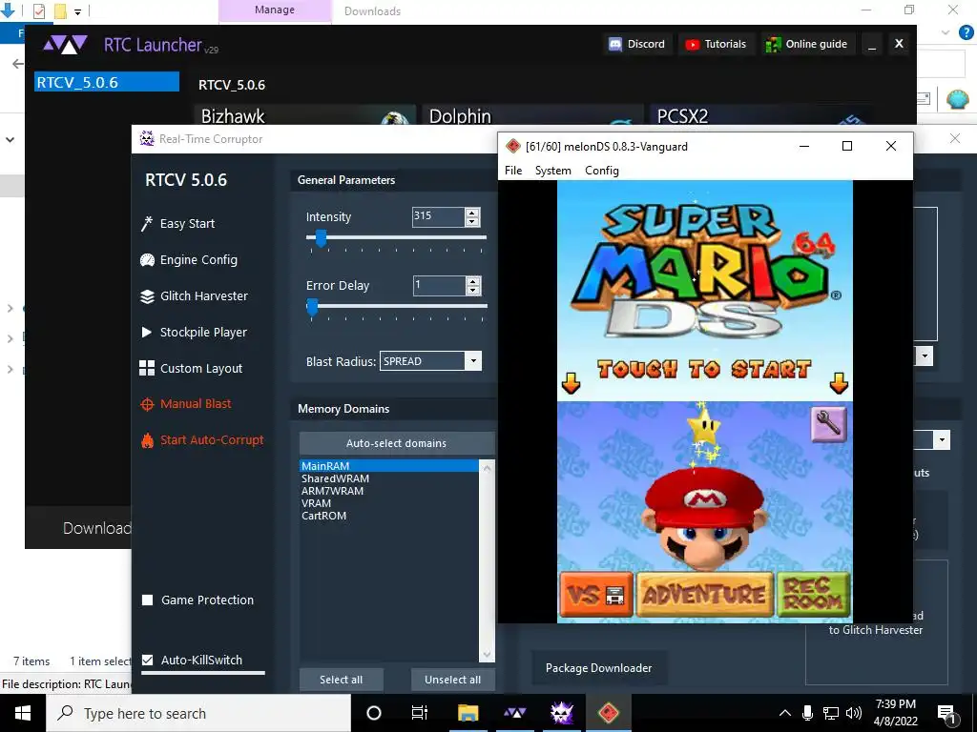Select the SharedWRAM memory domain
The width and height of the screenshot is (977, 732).
click(x=389, y=478)
